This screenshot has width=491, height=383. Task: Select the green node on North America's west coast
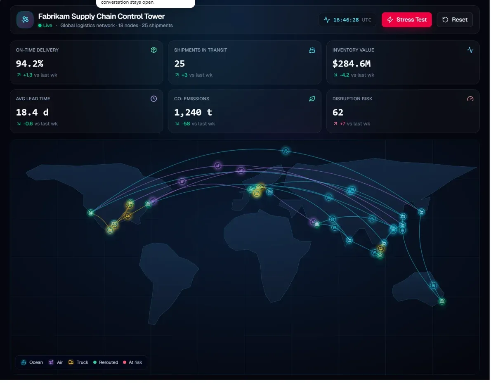[x=91, y=213]
